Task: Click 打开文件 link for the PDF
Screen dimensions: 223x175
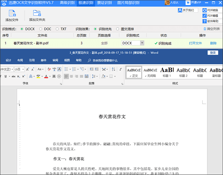Action: [x=195, y=43]
